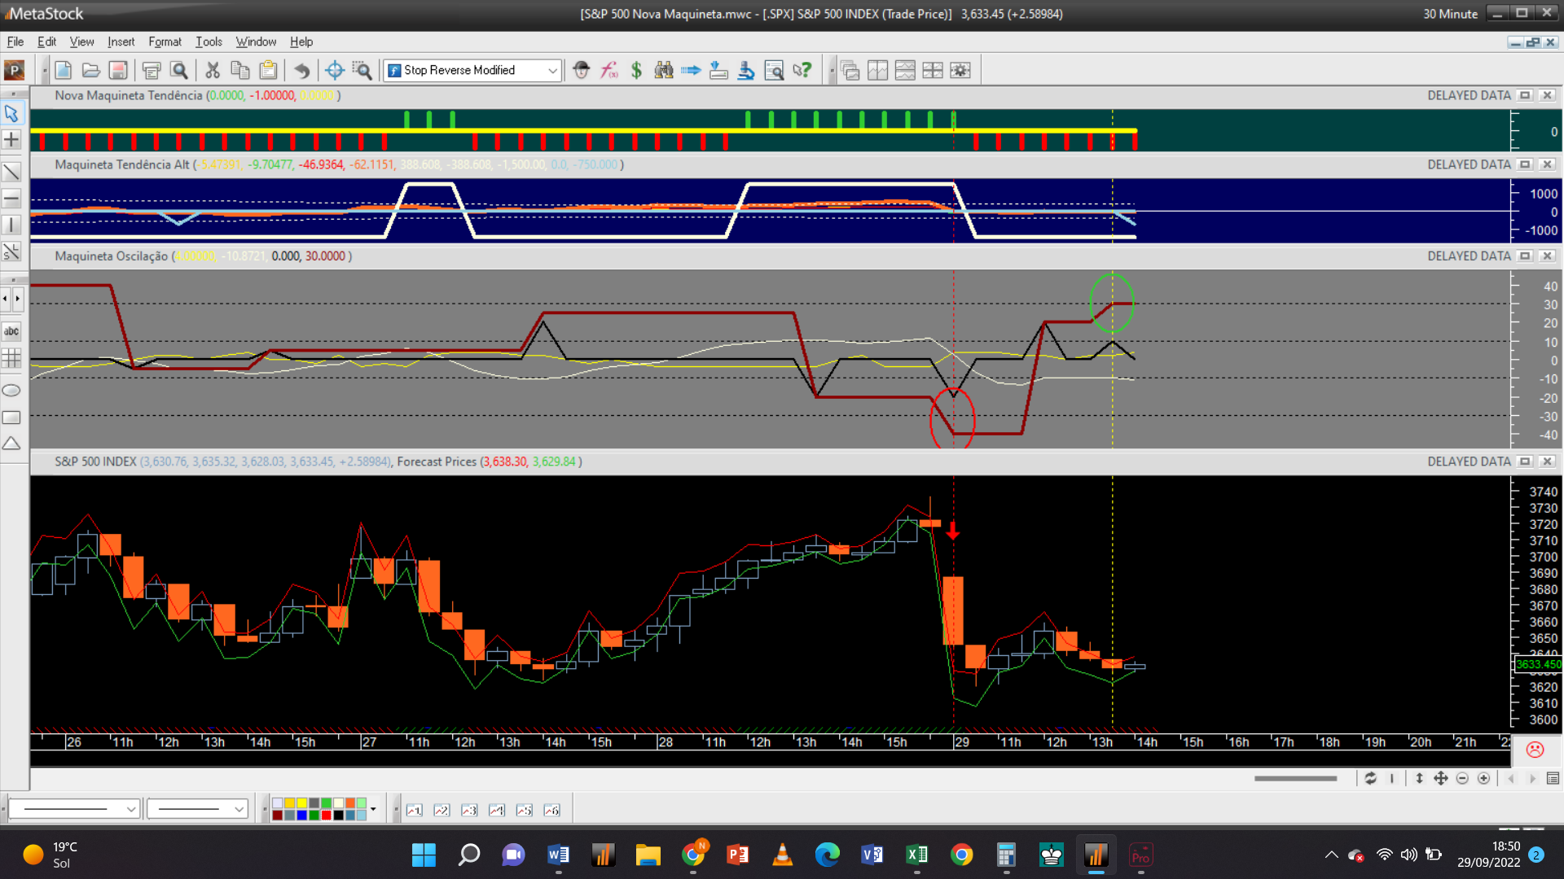Click the zoom in plus button

click(1483, 779)
